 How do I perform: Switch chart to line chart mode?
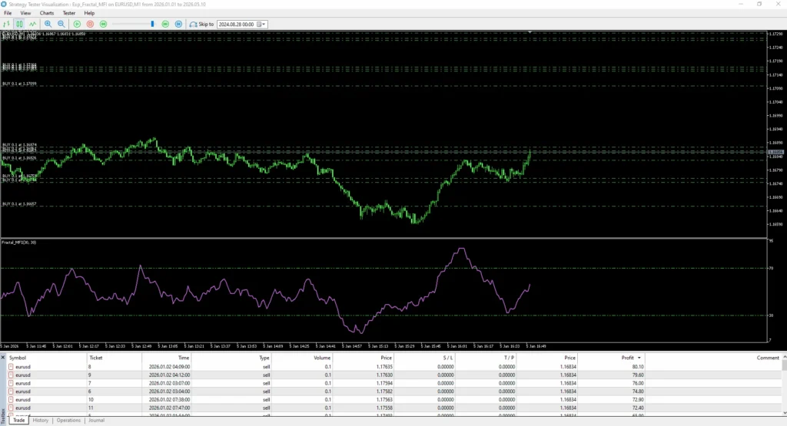coord(32,24)
